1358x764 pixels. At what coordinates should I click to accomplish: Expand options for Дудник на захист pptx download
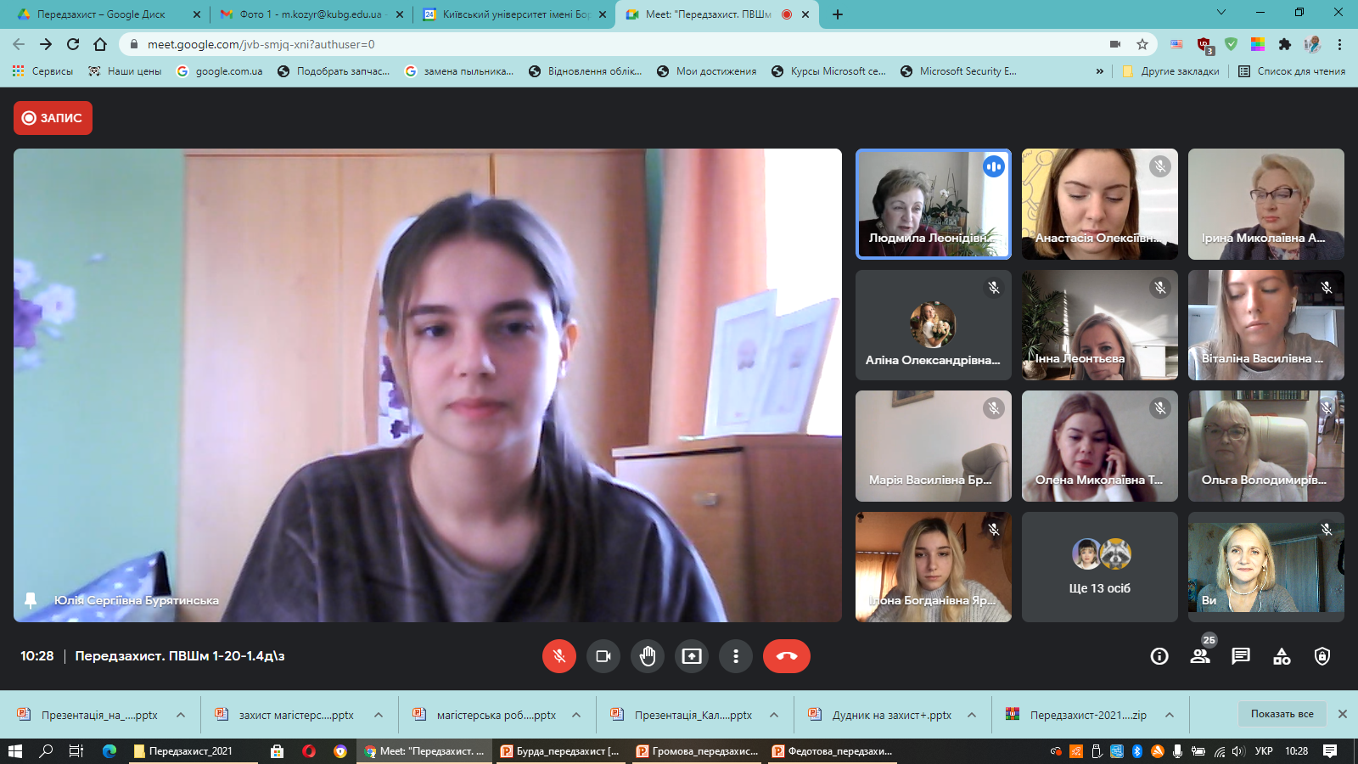(x=972, y=715)
